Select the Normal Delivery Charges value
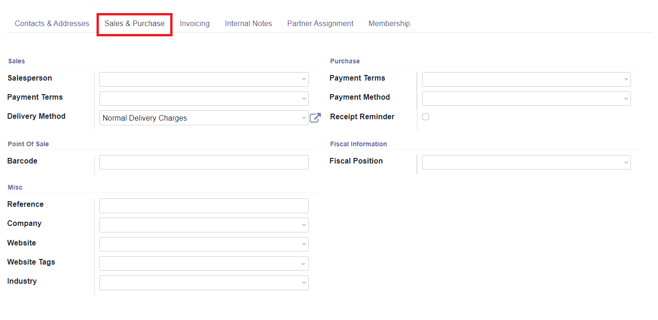Viewport: 658px width, 320px height. (x=145, y=118)
